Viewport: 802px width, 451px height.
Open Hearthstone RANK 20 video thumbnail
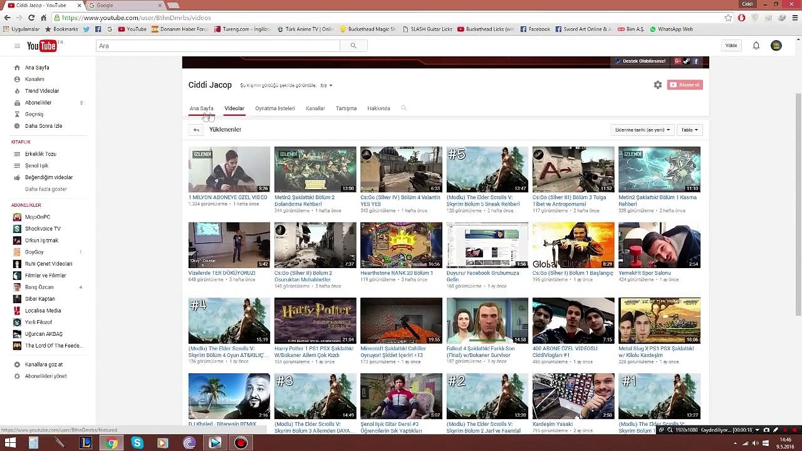click(401, 245)
